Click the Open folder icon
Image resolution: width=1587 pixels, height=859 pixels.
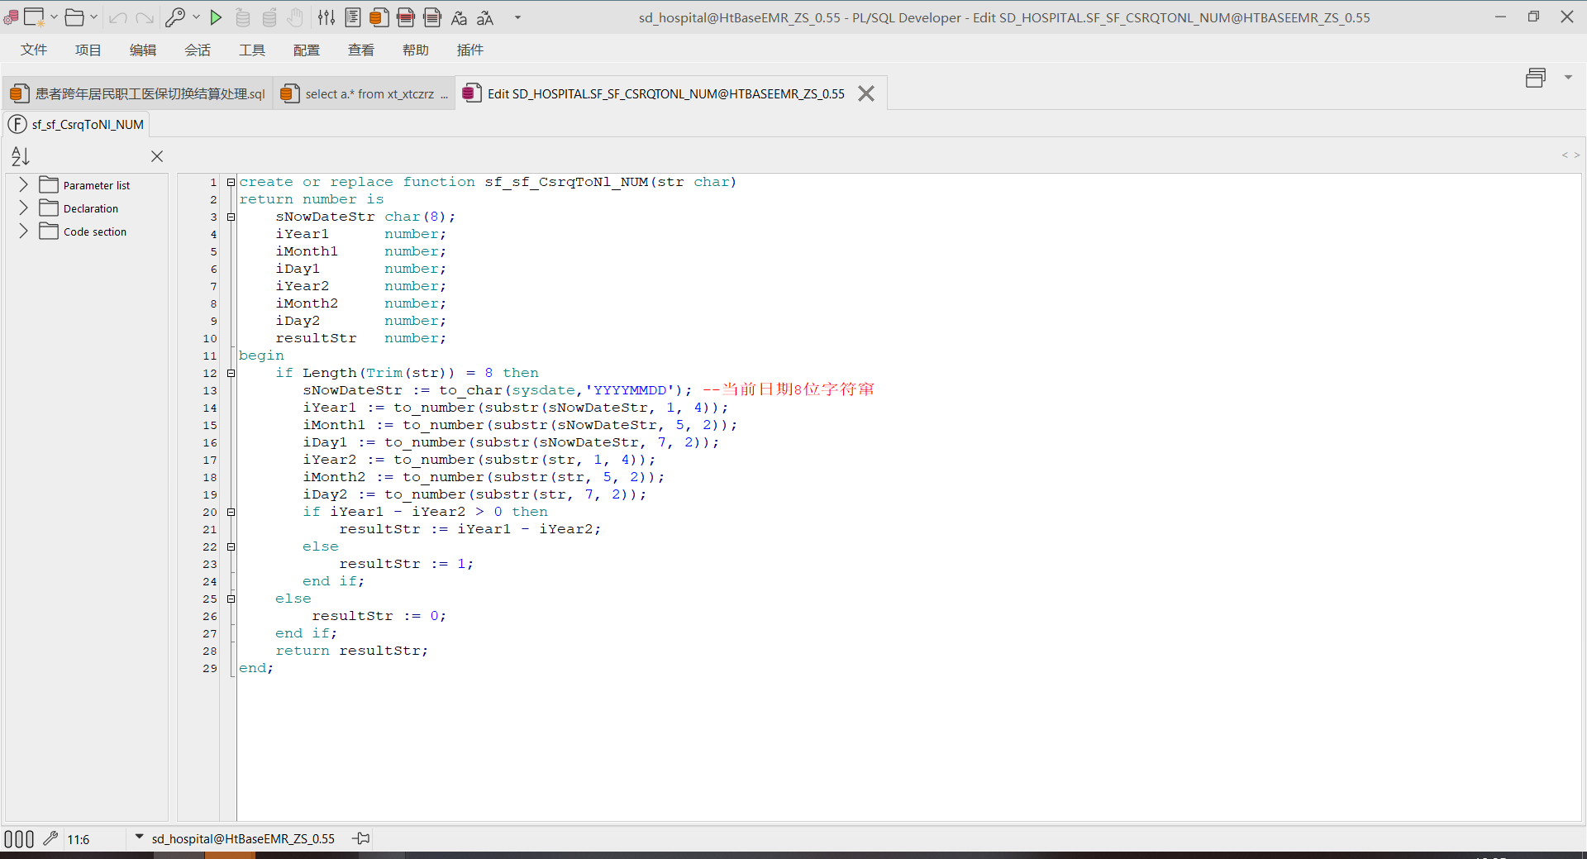(x=74, y=17)
